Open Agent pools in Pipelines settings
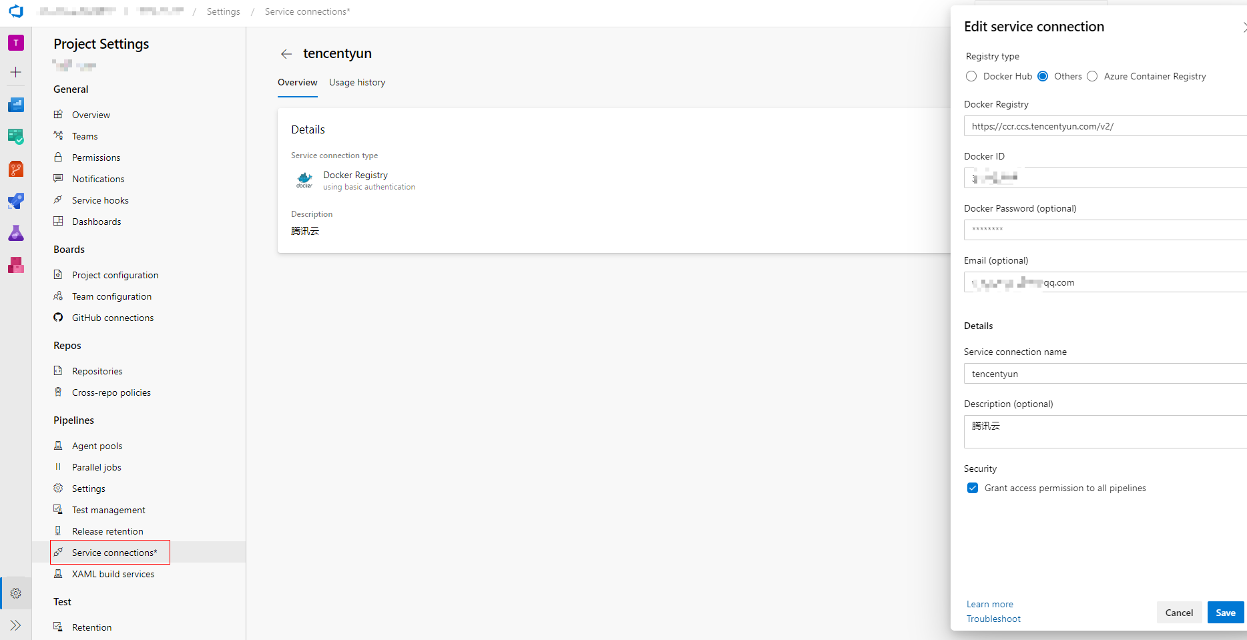Viewport: 1247px width, 640px height. coord(97,446)
